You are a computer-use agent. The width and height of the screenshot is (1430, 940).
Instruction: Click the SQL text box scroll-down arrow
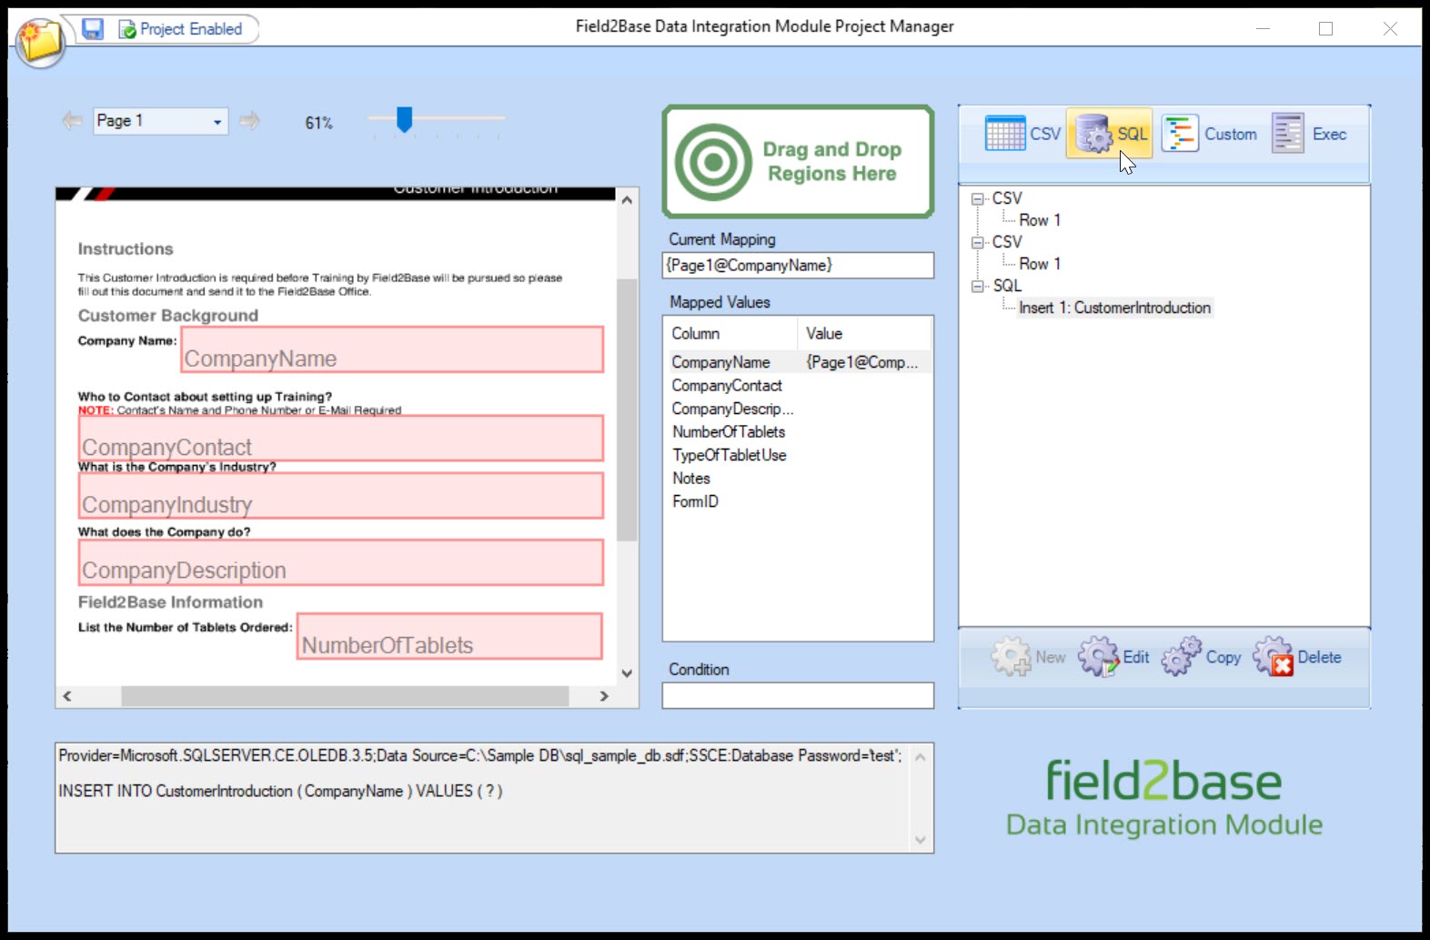(x=921, y=840)
